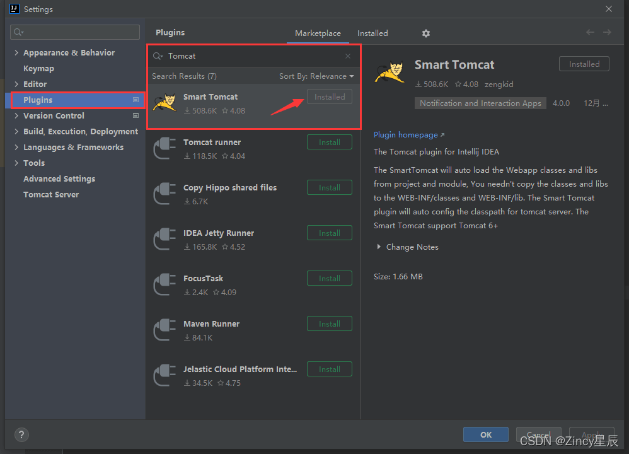Image resolution: width=629 pixels, height=454 pixels.
Task: Close the Settings dialog window
Action: pyautogui.click(x=609, y=9)
